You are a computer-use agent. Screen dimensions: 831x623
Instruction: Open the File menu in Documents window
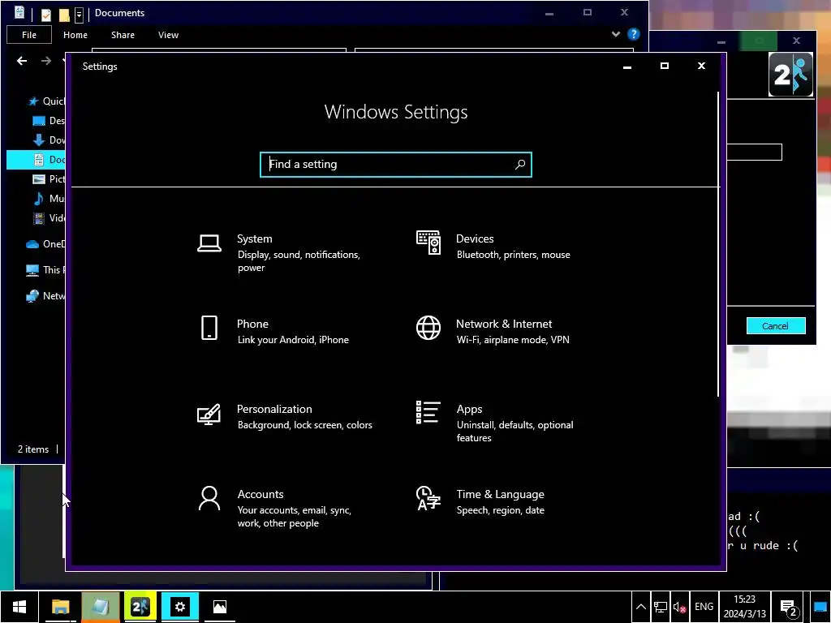point(29,35)
